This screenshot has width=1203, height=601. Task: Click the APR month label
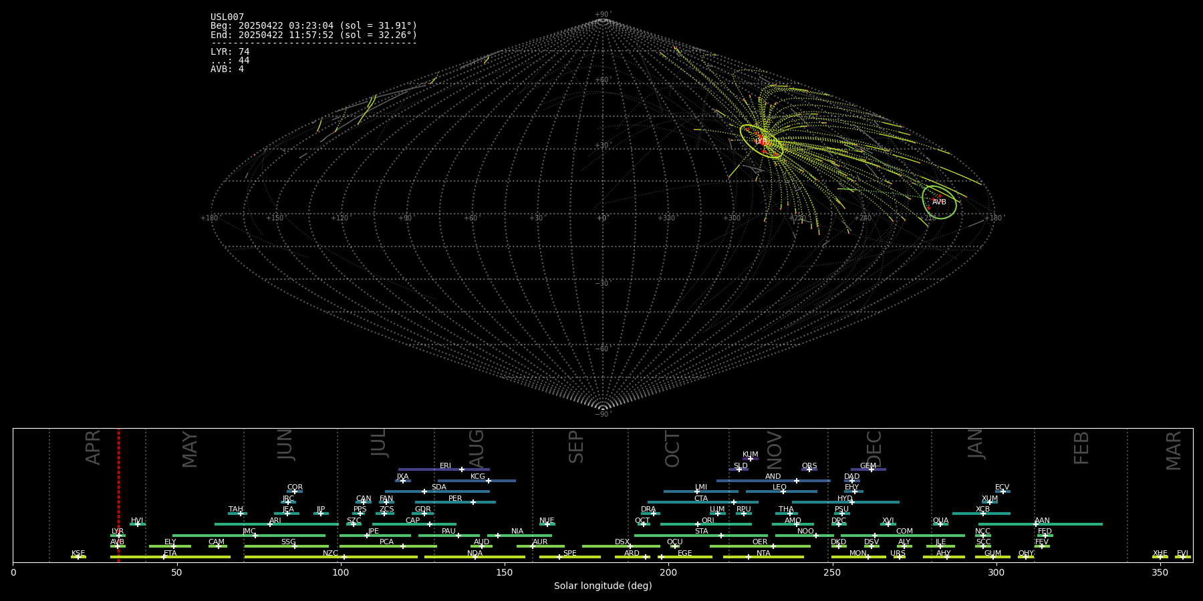[93, 447]
